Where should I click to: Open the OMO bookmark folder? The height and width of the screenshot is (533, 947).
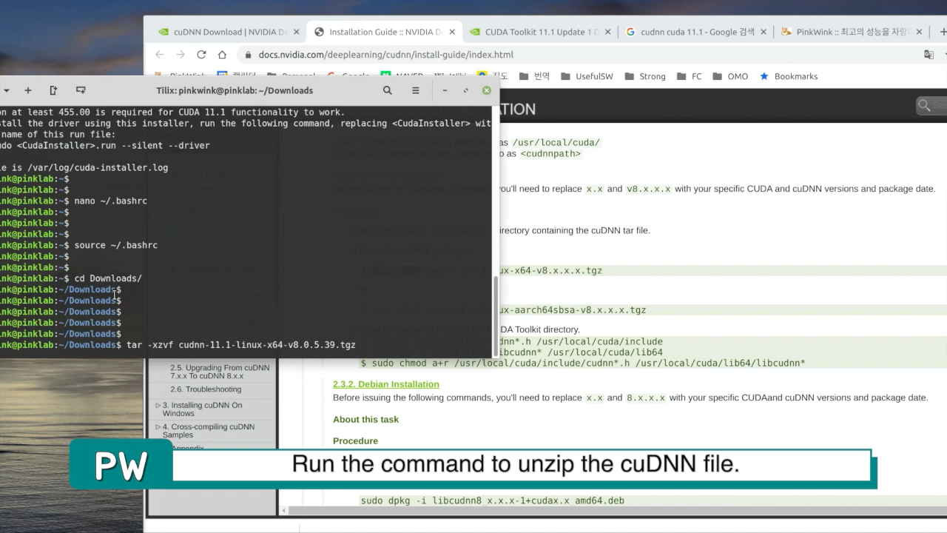[730, 76]
